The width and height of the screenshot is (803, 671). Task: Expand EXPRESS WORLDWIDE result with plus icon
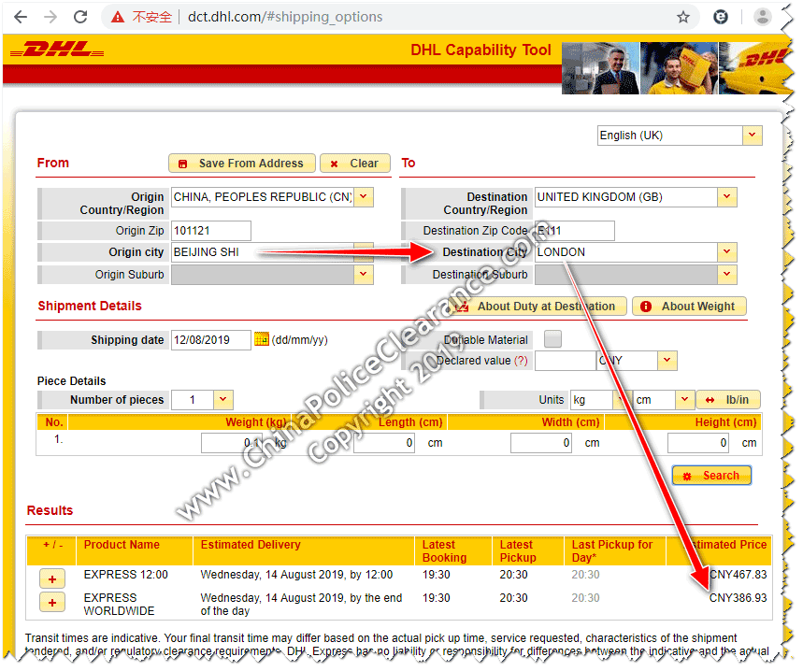pyautogui.click(x=52, y=603)
